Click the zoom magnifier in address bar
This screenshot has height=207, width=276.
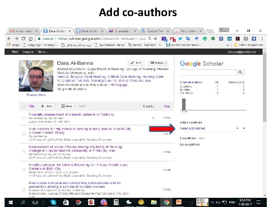(149, 39)
